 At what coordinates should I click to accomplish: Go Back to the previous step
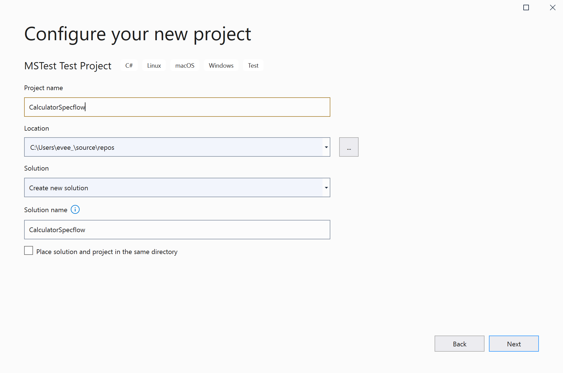pyautogui.click(x=459, y=344)
